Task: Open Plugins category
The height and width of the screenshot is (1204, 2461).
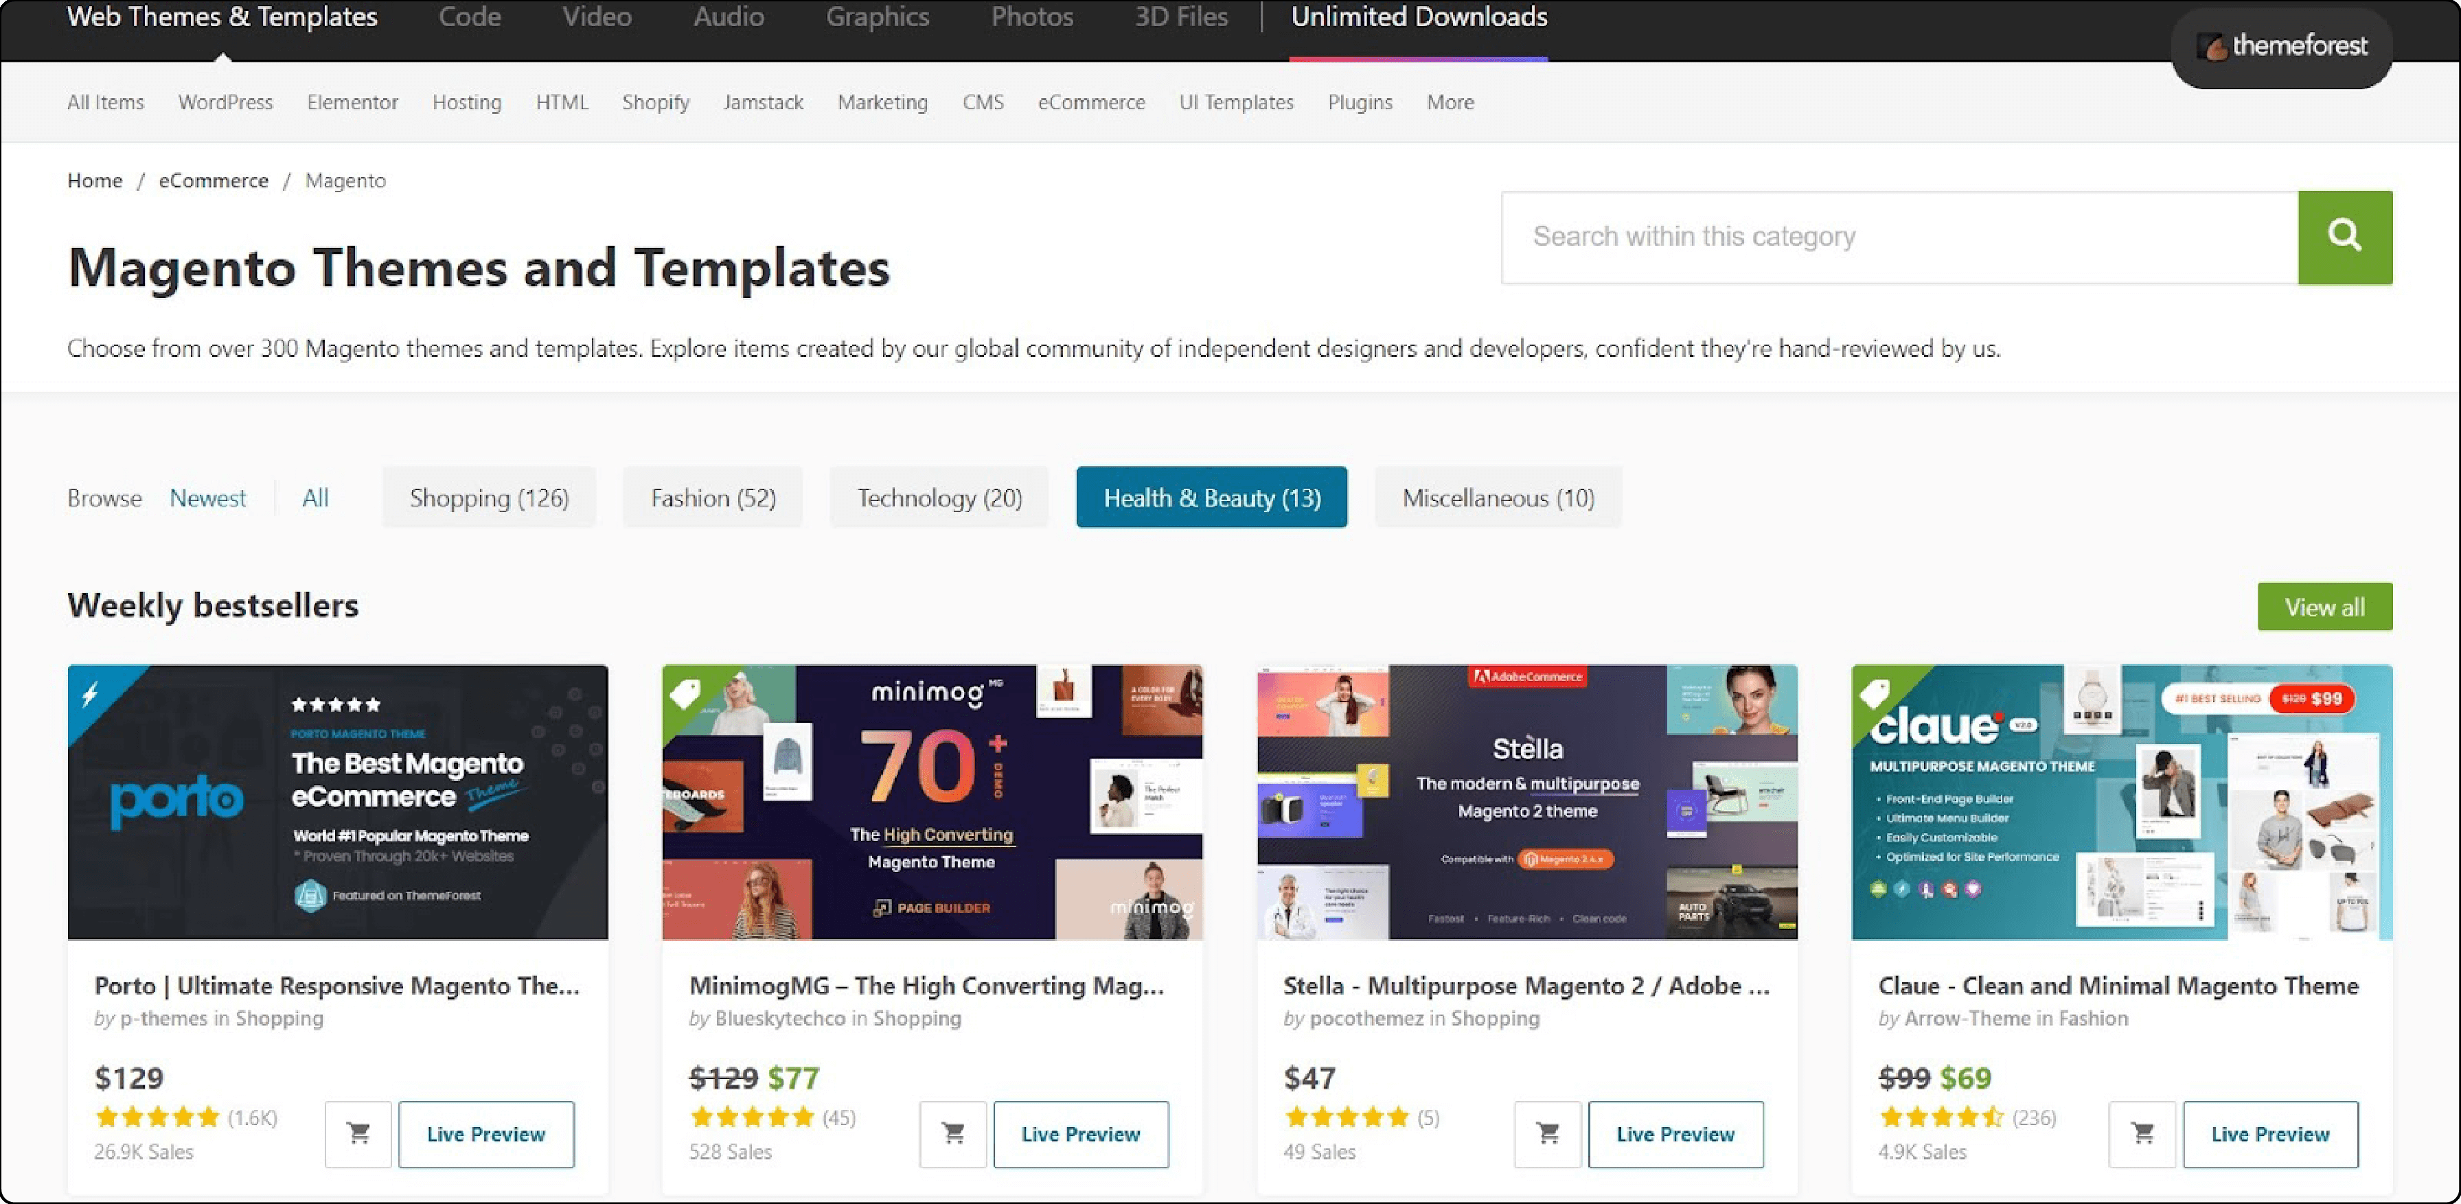Action: [x=1360, y=102]
